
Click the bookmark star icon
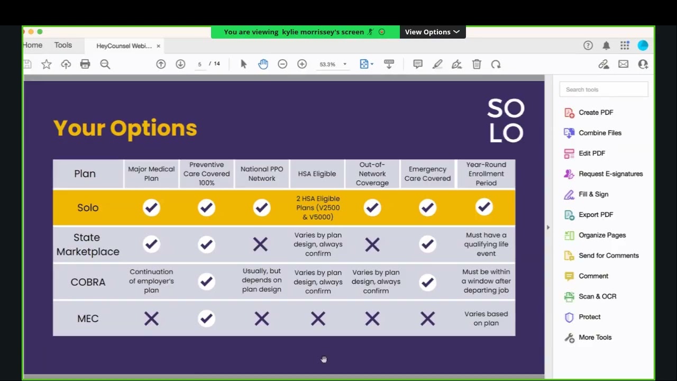pos(47,64)
